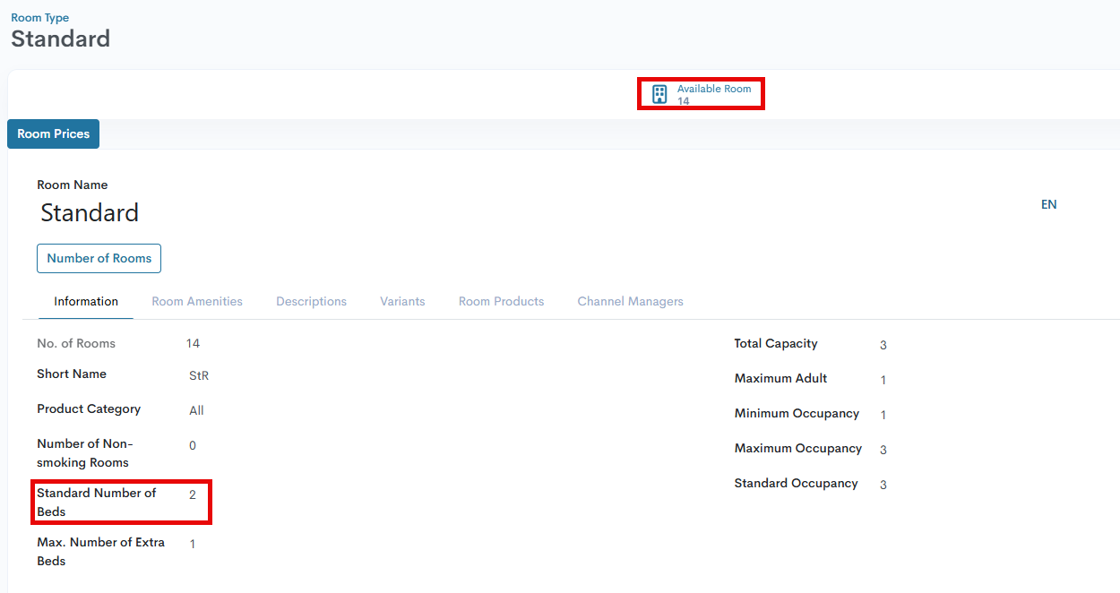The width and height of the screenshot is (1120, 593).
Task: Select the Variants tab
Action: pos(402,302)
